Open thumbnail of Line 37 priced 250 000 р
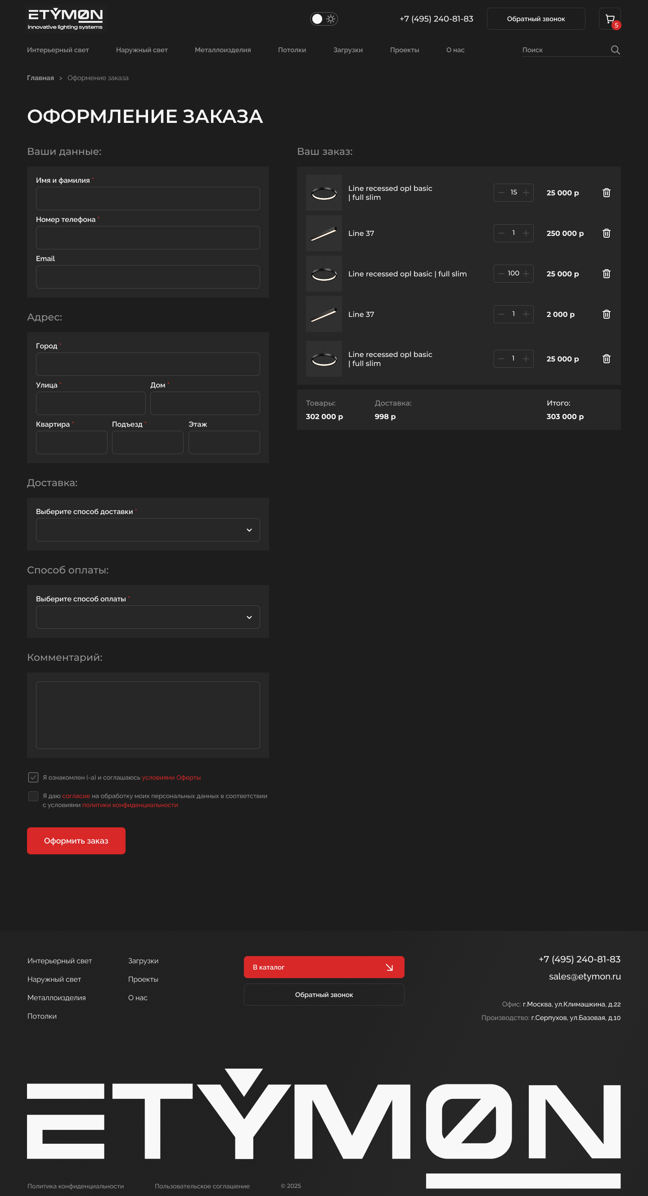Screen dimensions: 648x1196 [x=324, y=233]
